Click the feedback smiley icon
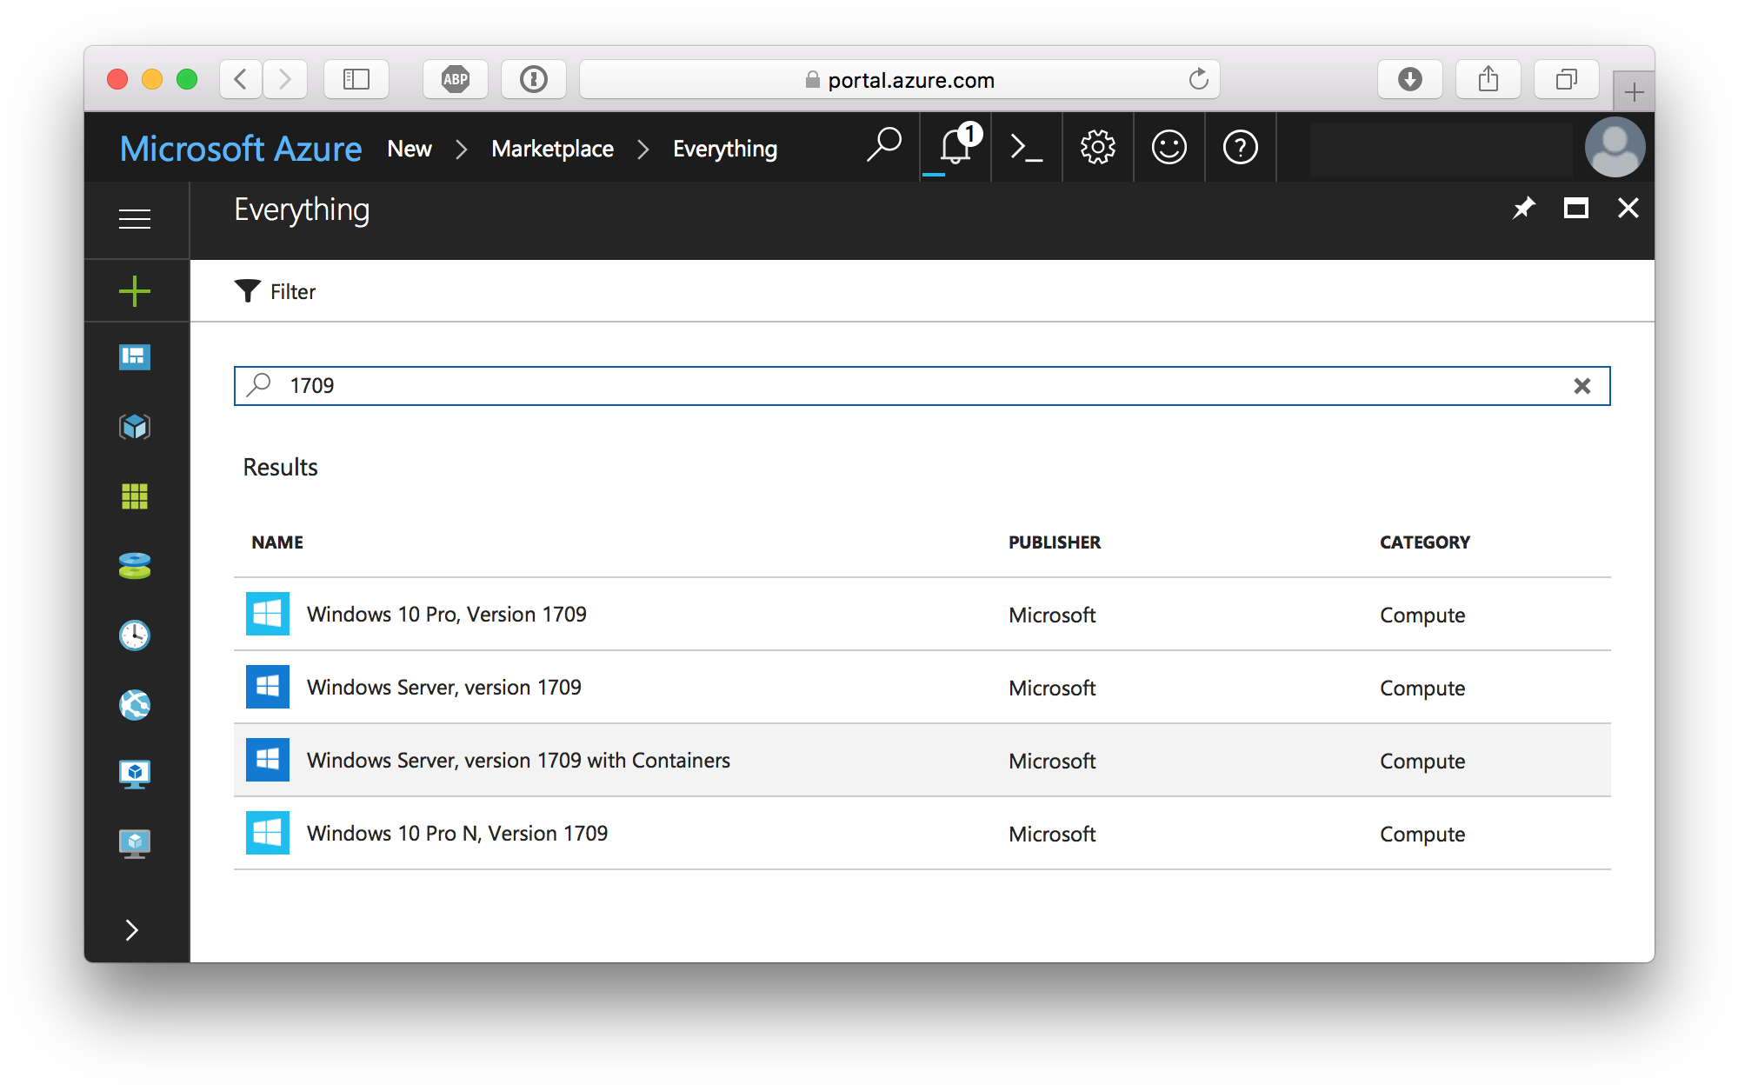 1169,147
